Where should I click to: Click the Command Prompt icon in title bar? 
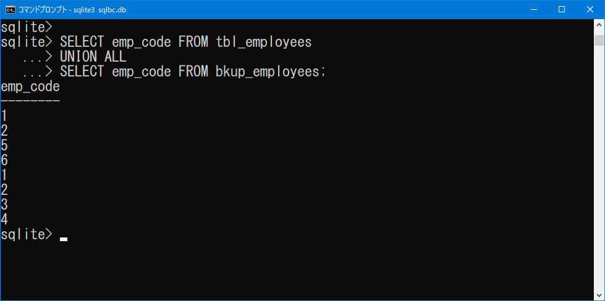[x=11, y=10]
